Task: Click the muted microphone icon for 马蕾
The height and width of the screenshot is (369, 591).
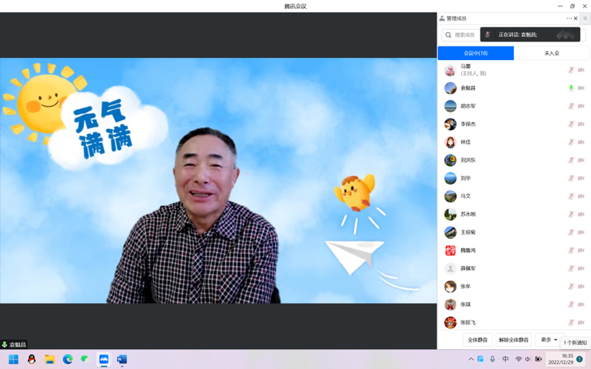Action: [x=571, y=70]
